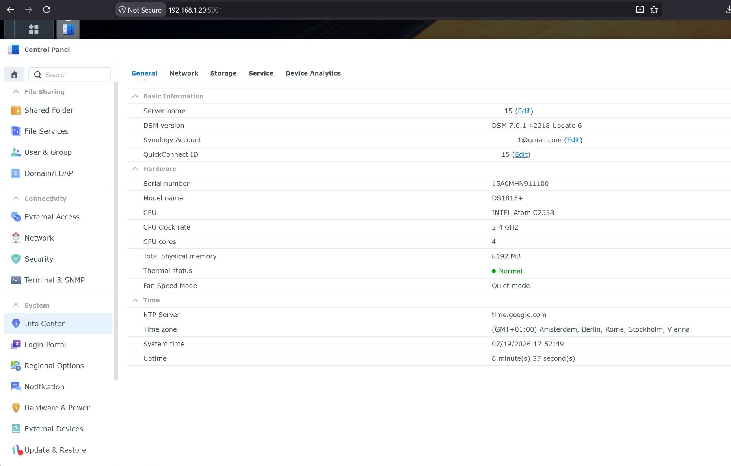This screenshot has height=466, width=731.
Task: Open Security shield icon
Action: (x=16, y=259)
